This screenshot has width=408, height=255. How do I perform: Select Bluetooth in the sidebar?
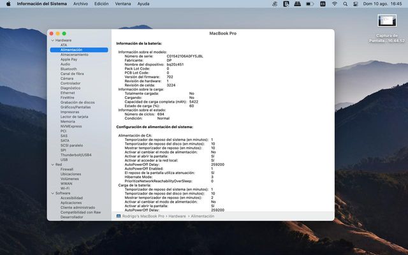[68, 69]
